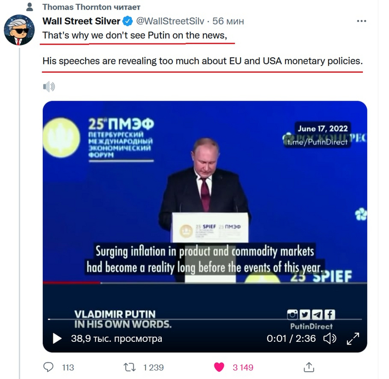
Task: Toggle video sound with the volume icon
Action: [330, 338]
